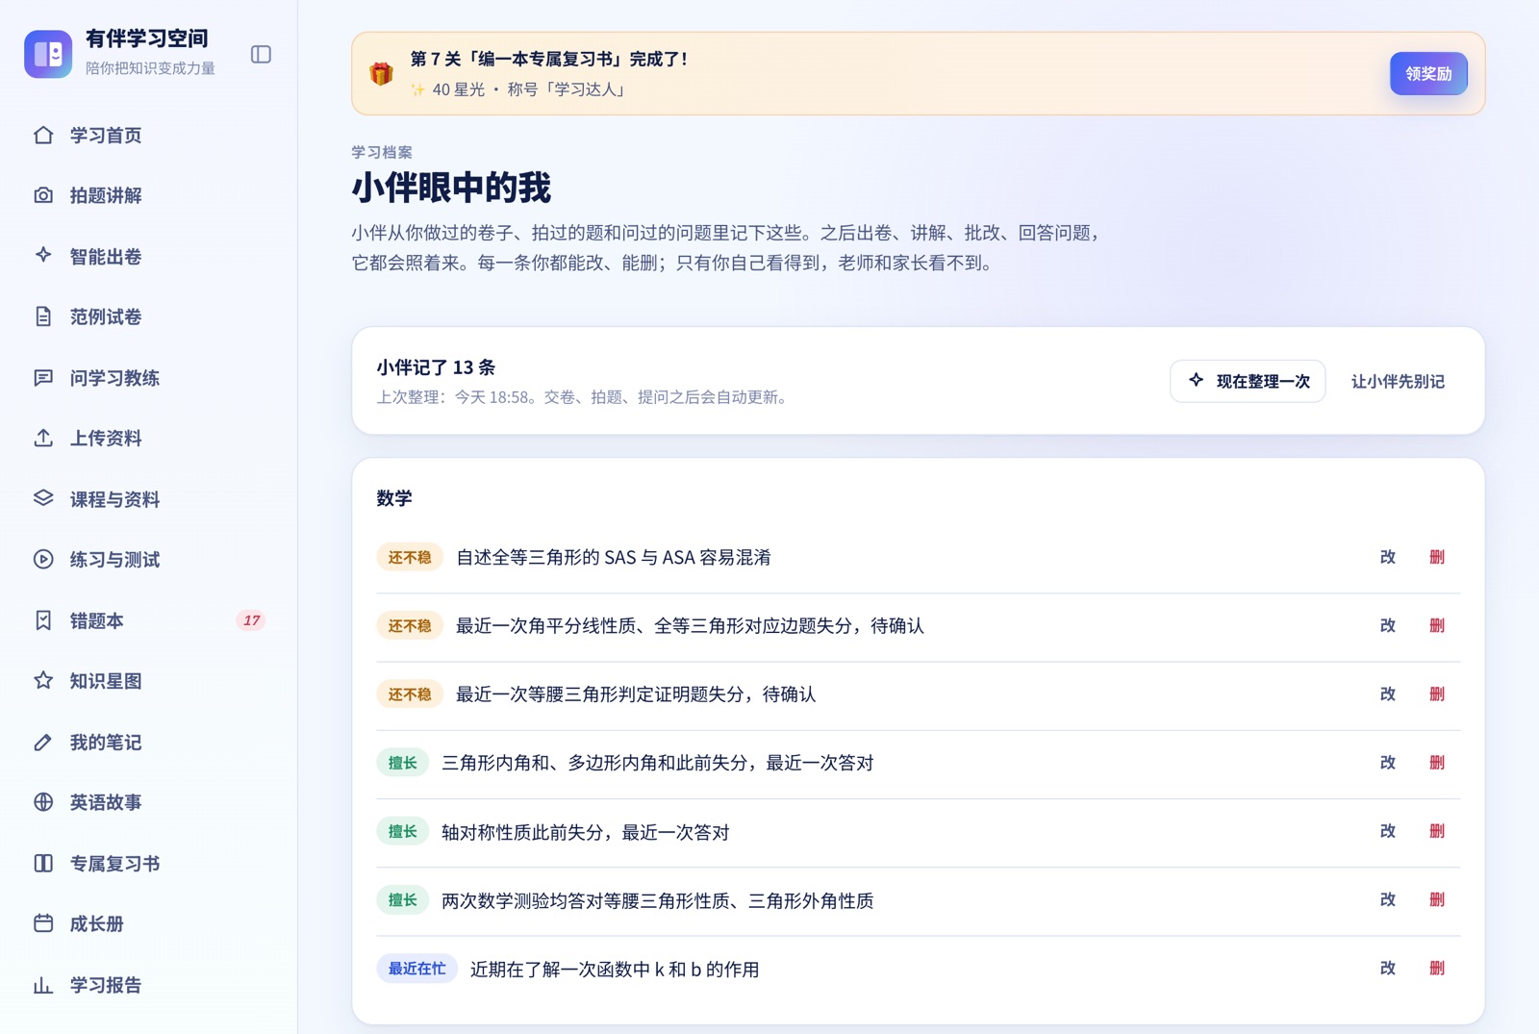Edit the 三角形内角和 entry with 改

pos(1388,763)
